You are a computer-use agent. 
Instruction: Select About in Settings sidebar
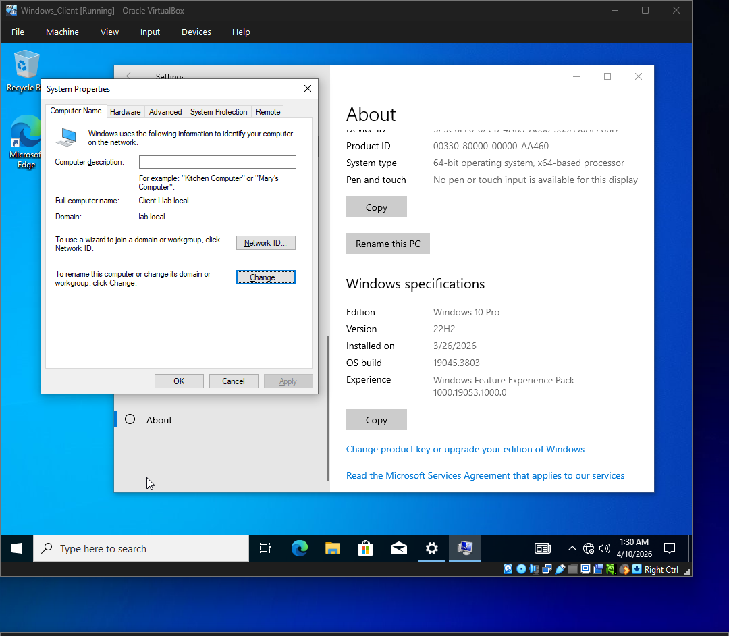pos(221,420)
